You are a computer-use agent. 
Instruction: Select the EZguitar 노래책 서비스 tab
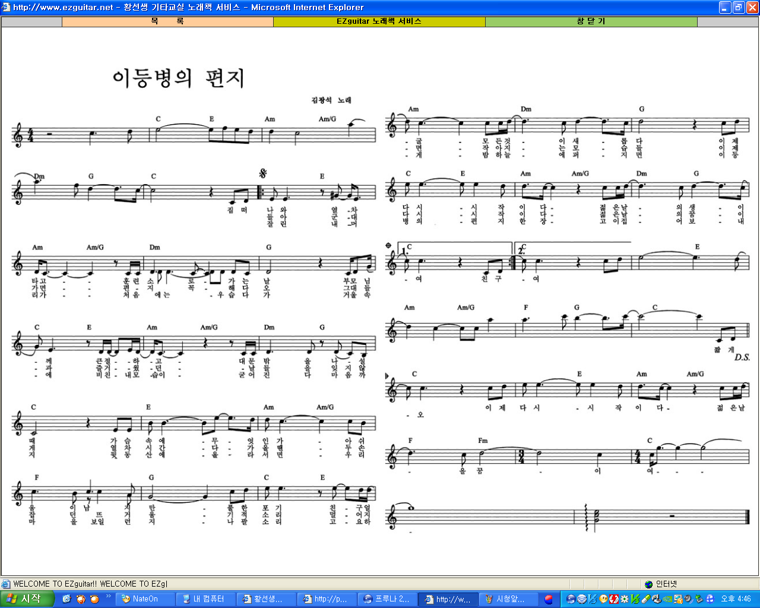(x=379, y=21)
